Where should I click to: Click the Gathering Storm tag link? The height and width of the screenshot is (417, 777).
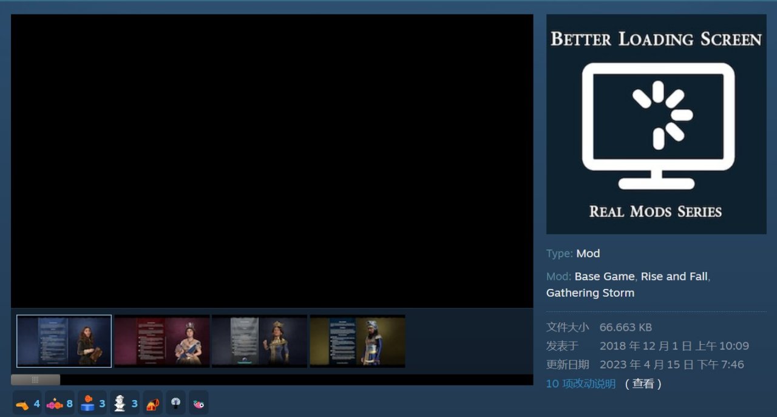590,293
